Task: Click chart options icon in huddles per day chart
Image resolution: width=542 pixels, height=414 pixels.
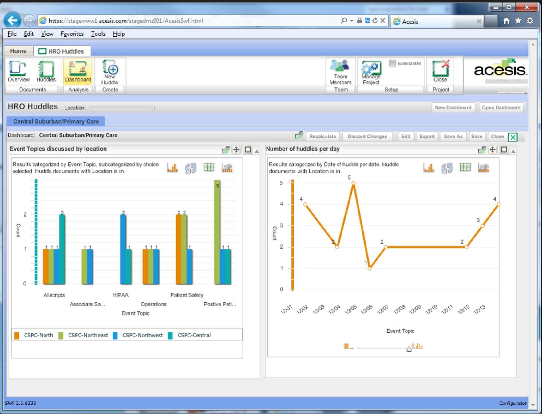Action: coord(483,168)
